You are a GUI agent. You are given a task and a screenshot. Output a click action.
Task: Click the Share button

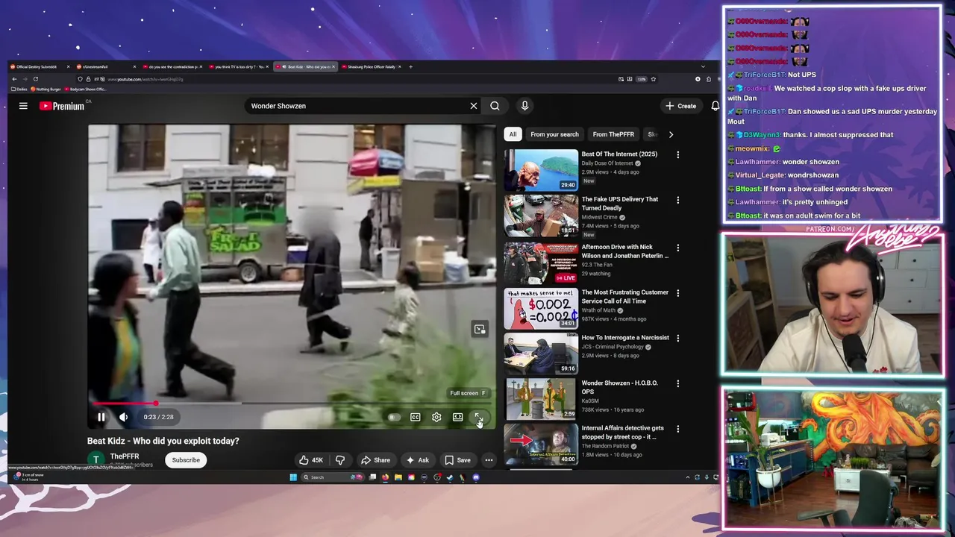[x=375, y=460]
